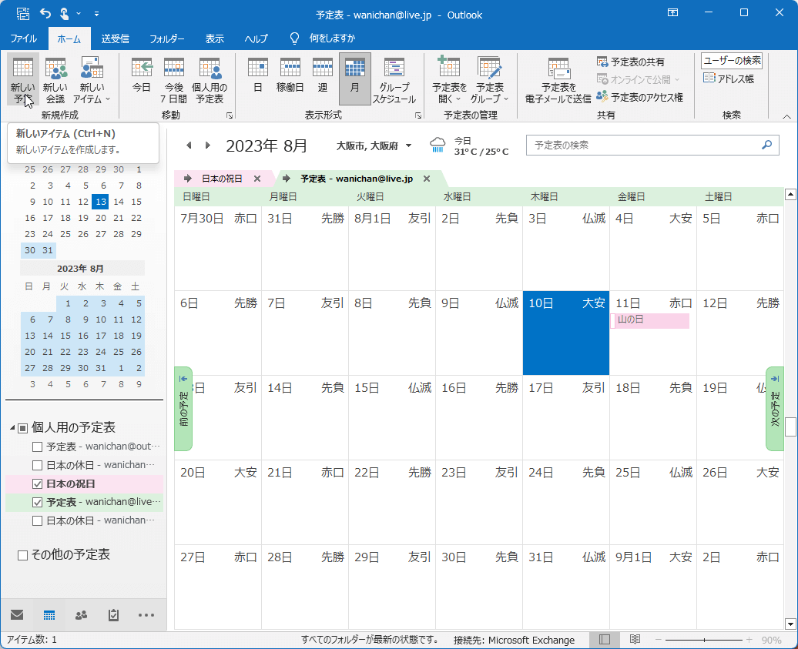Check 予定表 - wanichan@out… calendar

point(37,447)
